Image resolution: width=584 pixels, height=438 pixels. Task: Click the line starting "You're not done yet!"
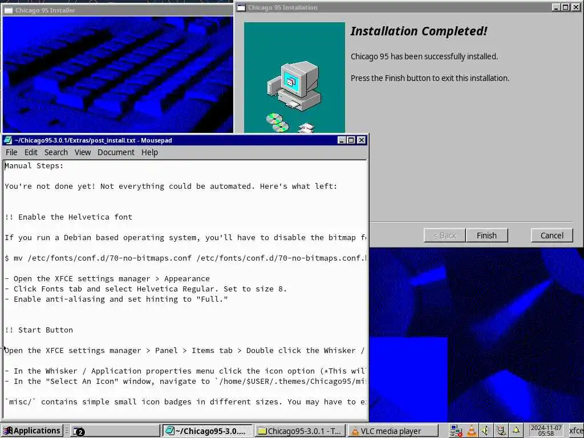(171, 186)
